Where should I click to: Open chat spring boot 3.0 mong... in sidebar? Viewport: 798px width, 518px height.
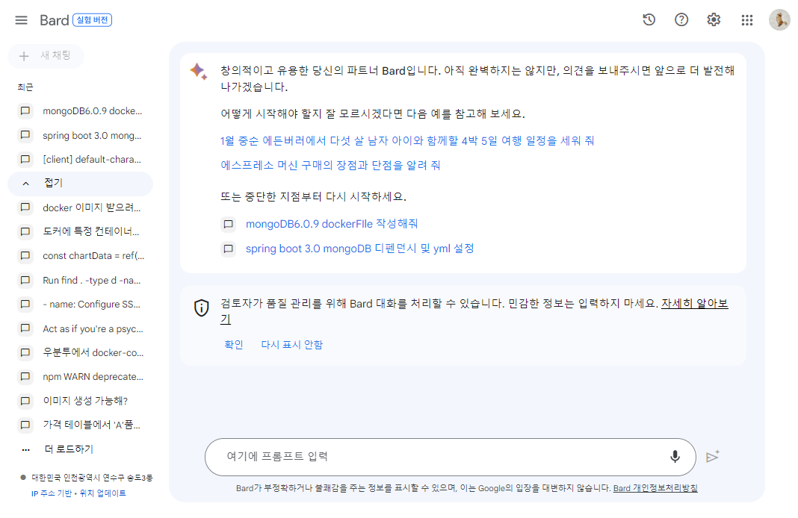[x=81, y=135]
